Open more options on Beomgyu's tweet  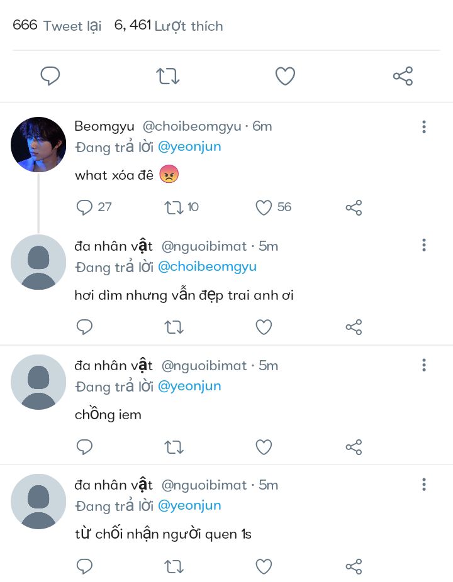(x=424, y=126)
